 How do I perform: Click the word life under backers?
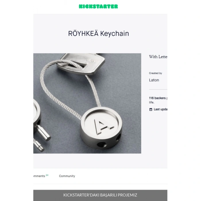[151, 103]
